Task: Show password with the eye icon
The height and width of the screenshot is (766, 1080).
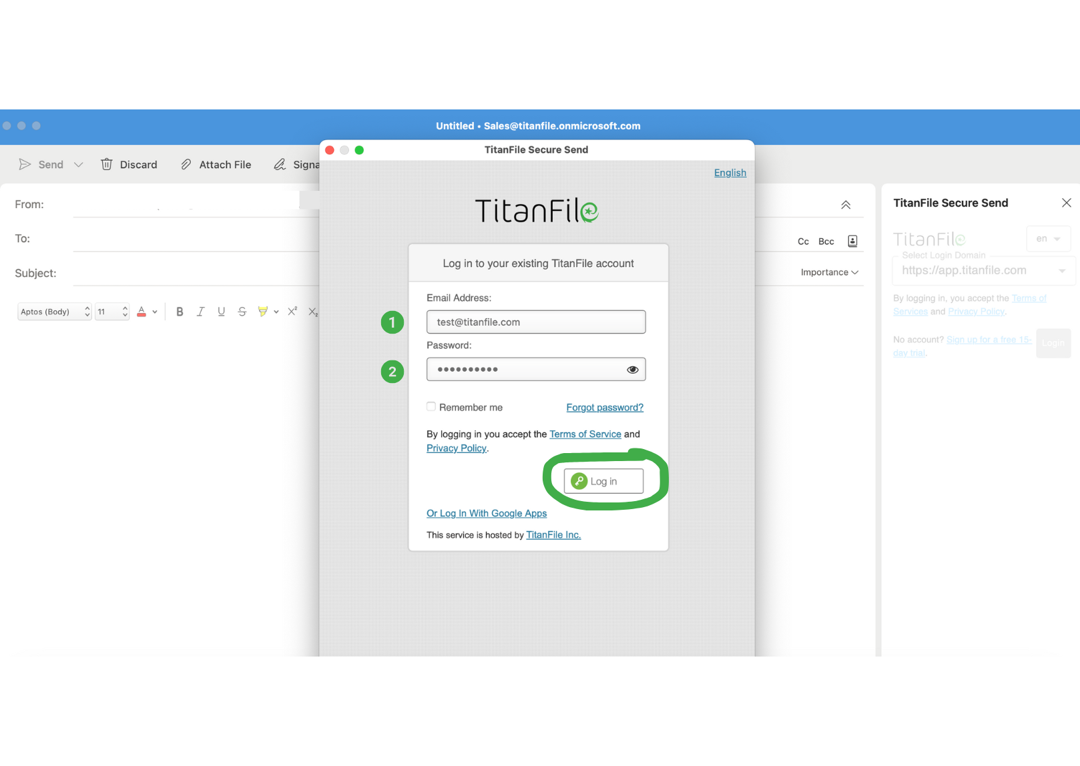Action: pos(632,370)
